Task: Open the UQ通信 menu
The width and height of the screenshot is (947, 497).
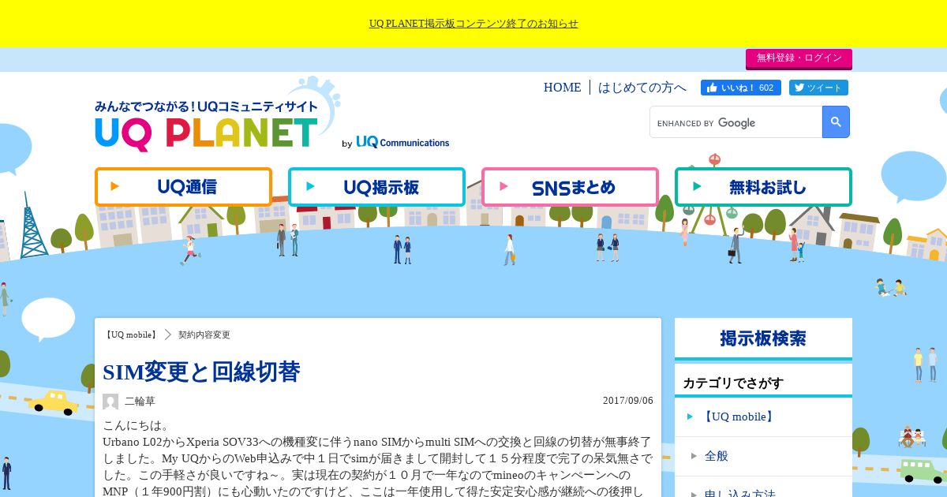Action: point(183,187)
